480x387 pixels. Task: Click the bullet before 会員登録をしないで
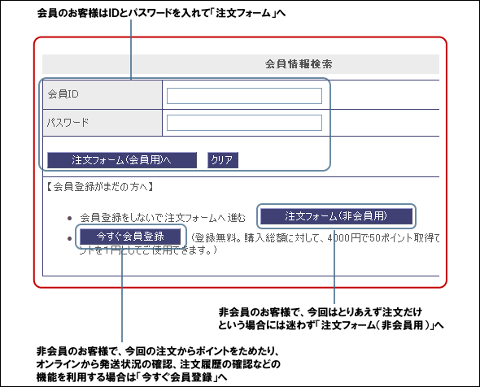(69, 218)
